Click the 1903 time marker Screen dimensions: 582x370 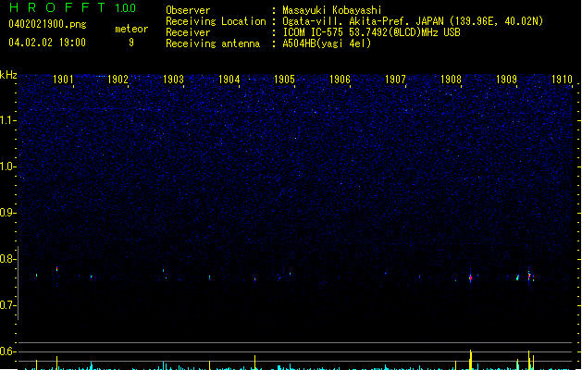pos(173,79)
